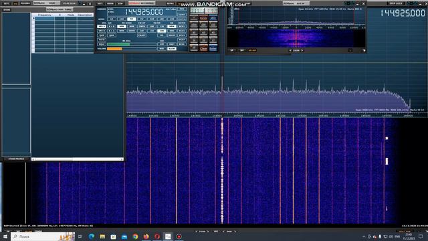Toggle the ZAP button

[142, 31]
